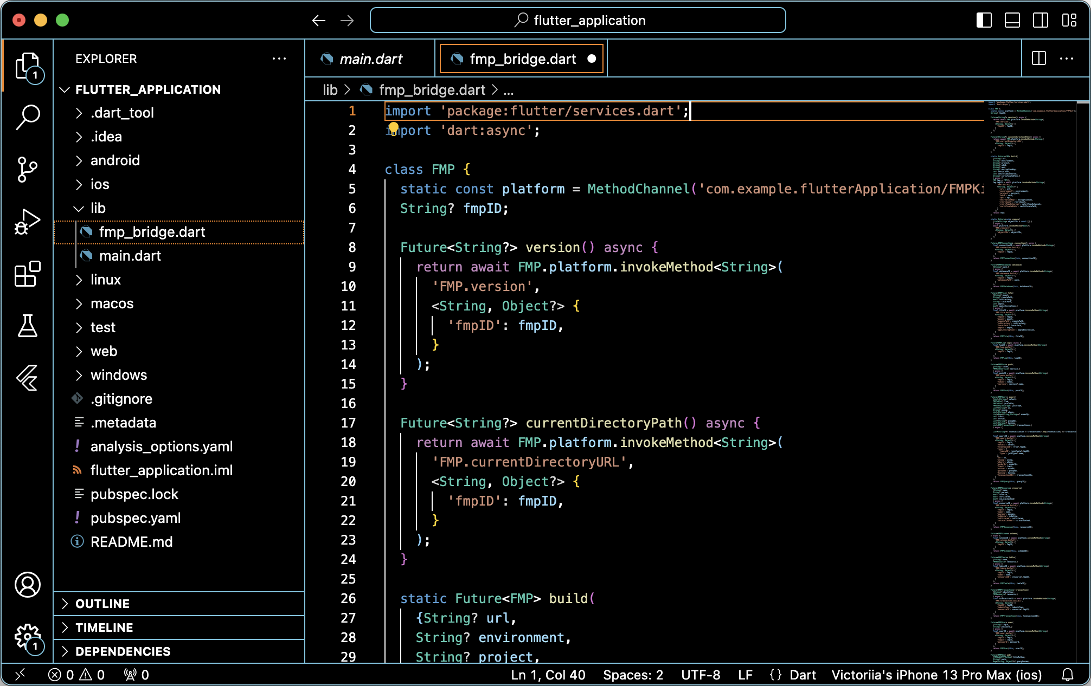Image resolution: width=1091 pixels, height=686 pixels.
Task: Select device Victoriia's iPhone 13 Pro Max
Action: (x=936, y=675)
